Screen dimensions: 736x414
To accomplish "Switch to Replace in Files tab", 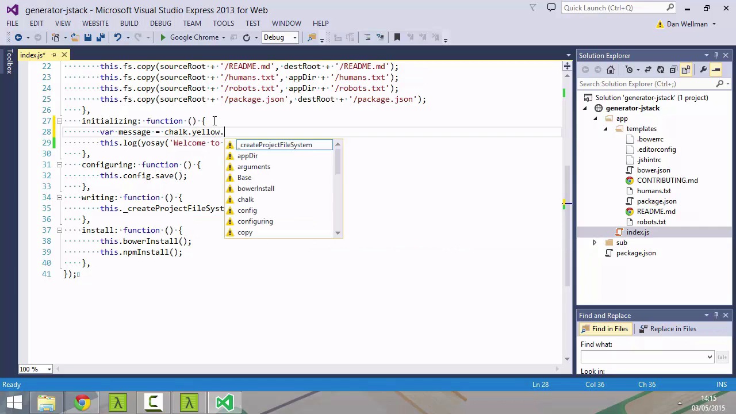I will [x=667, y=329].
